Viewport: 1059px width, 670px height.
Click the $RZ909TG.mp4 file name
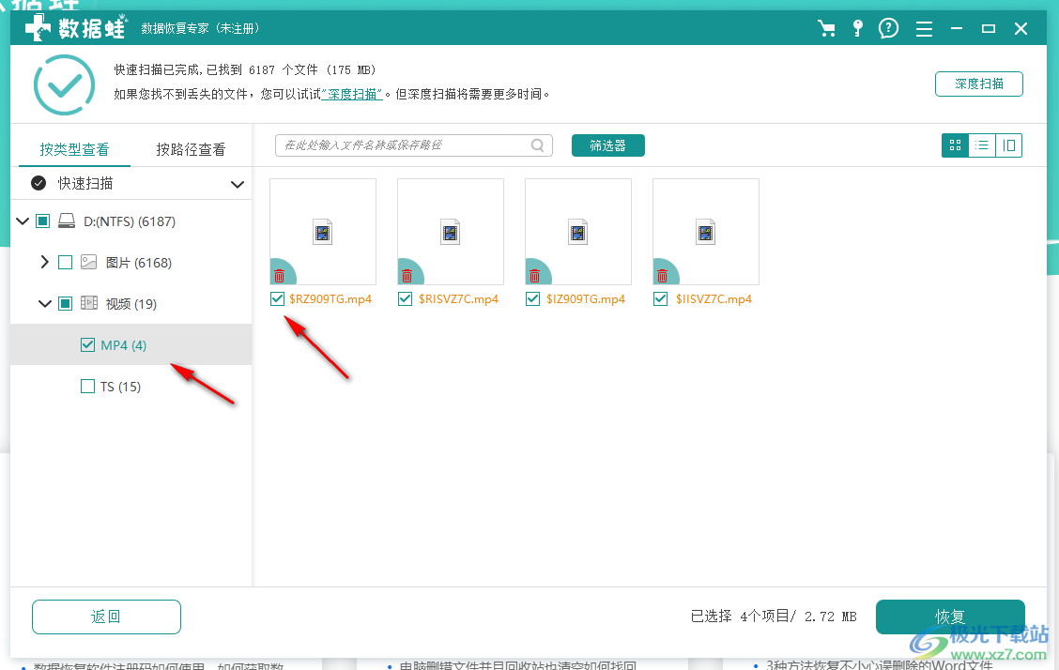tap(330, 299)
